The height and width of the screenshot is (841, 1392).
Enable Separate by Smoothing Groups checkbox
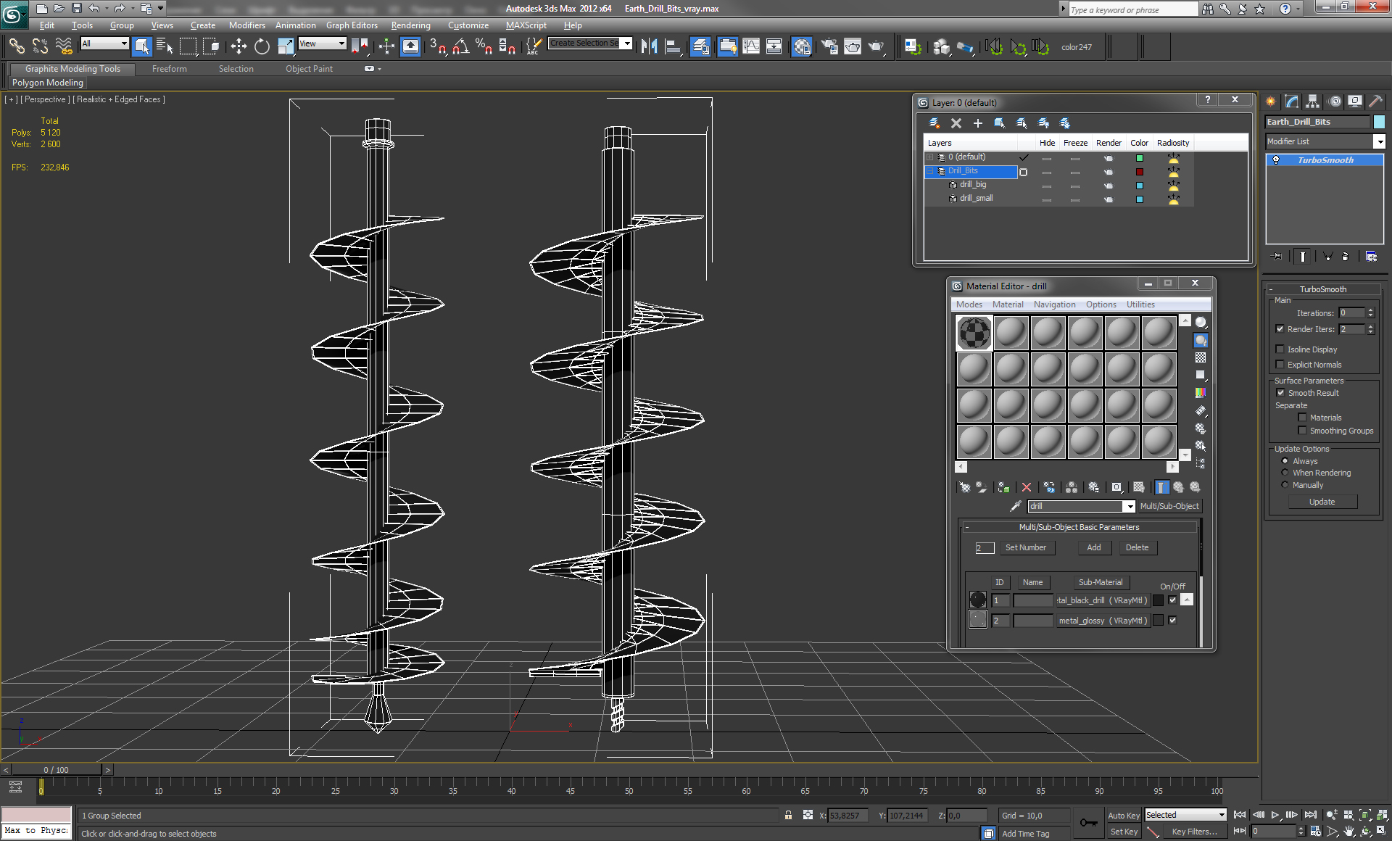(1302, 431)
